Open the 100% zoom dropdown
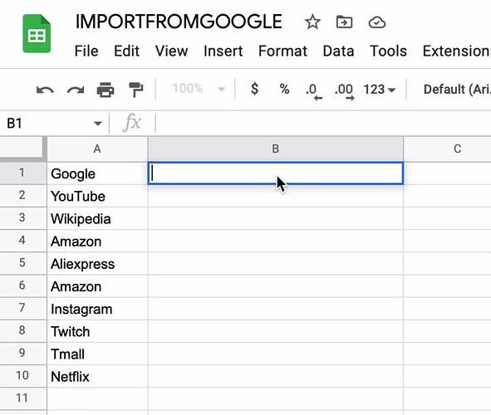Screen dimensions: 491x415 pos(199,89)
